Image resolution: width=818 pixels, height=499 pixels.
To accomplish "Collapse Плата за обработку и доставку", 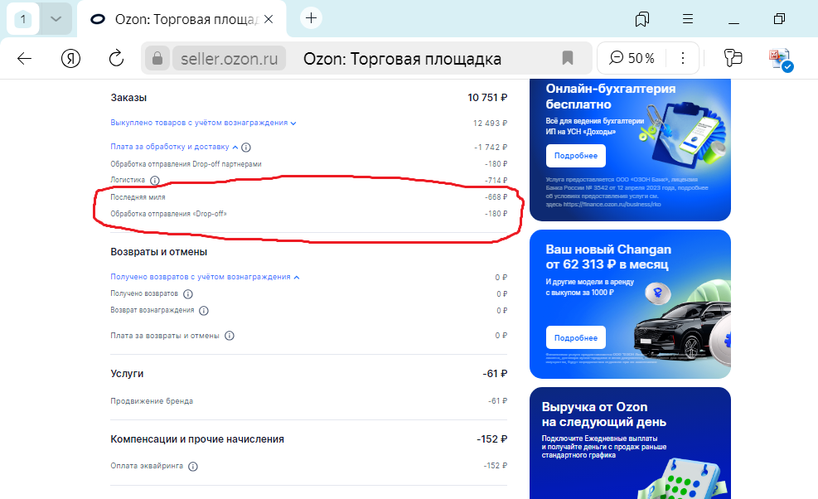I will (x=174, y=147).
